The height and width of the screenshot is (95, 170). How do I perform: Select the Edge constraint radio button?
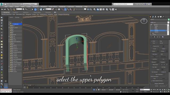(159, 41)
